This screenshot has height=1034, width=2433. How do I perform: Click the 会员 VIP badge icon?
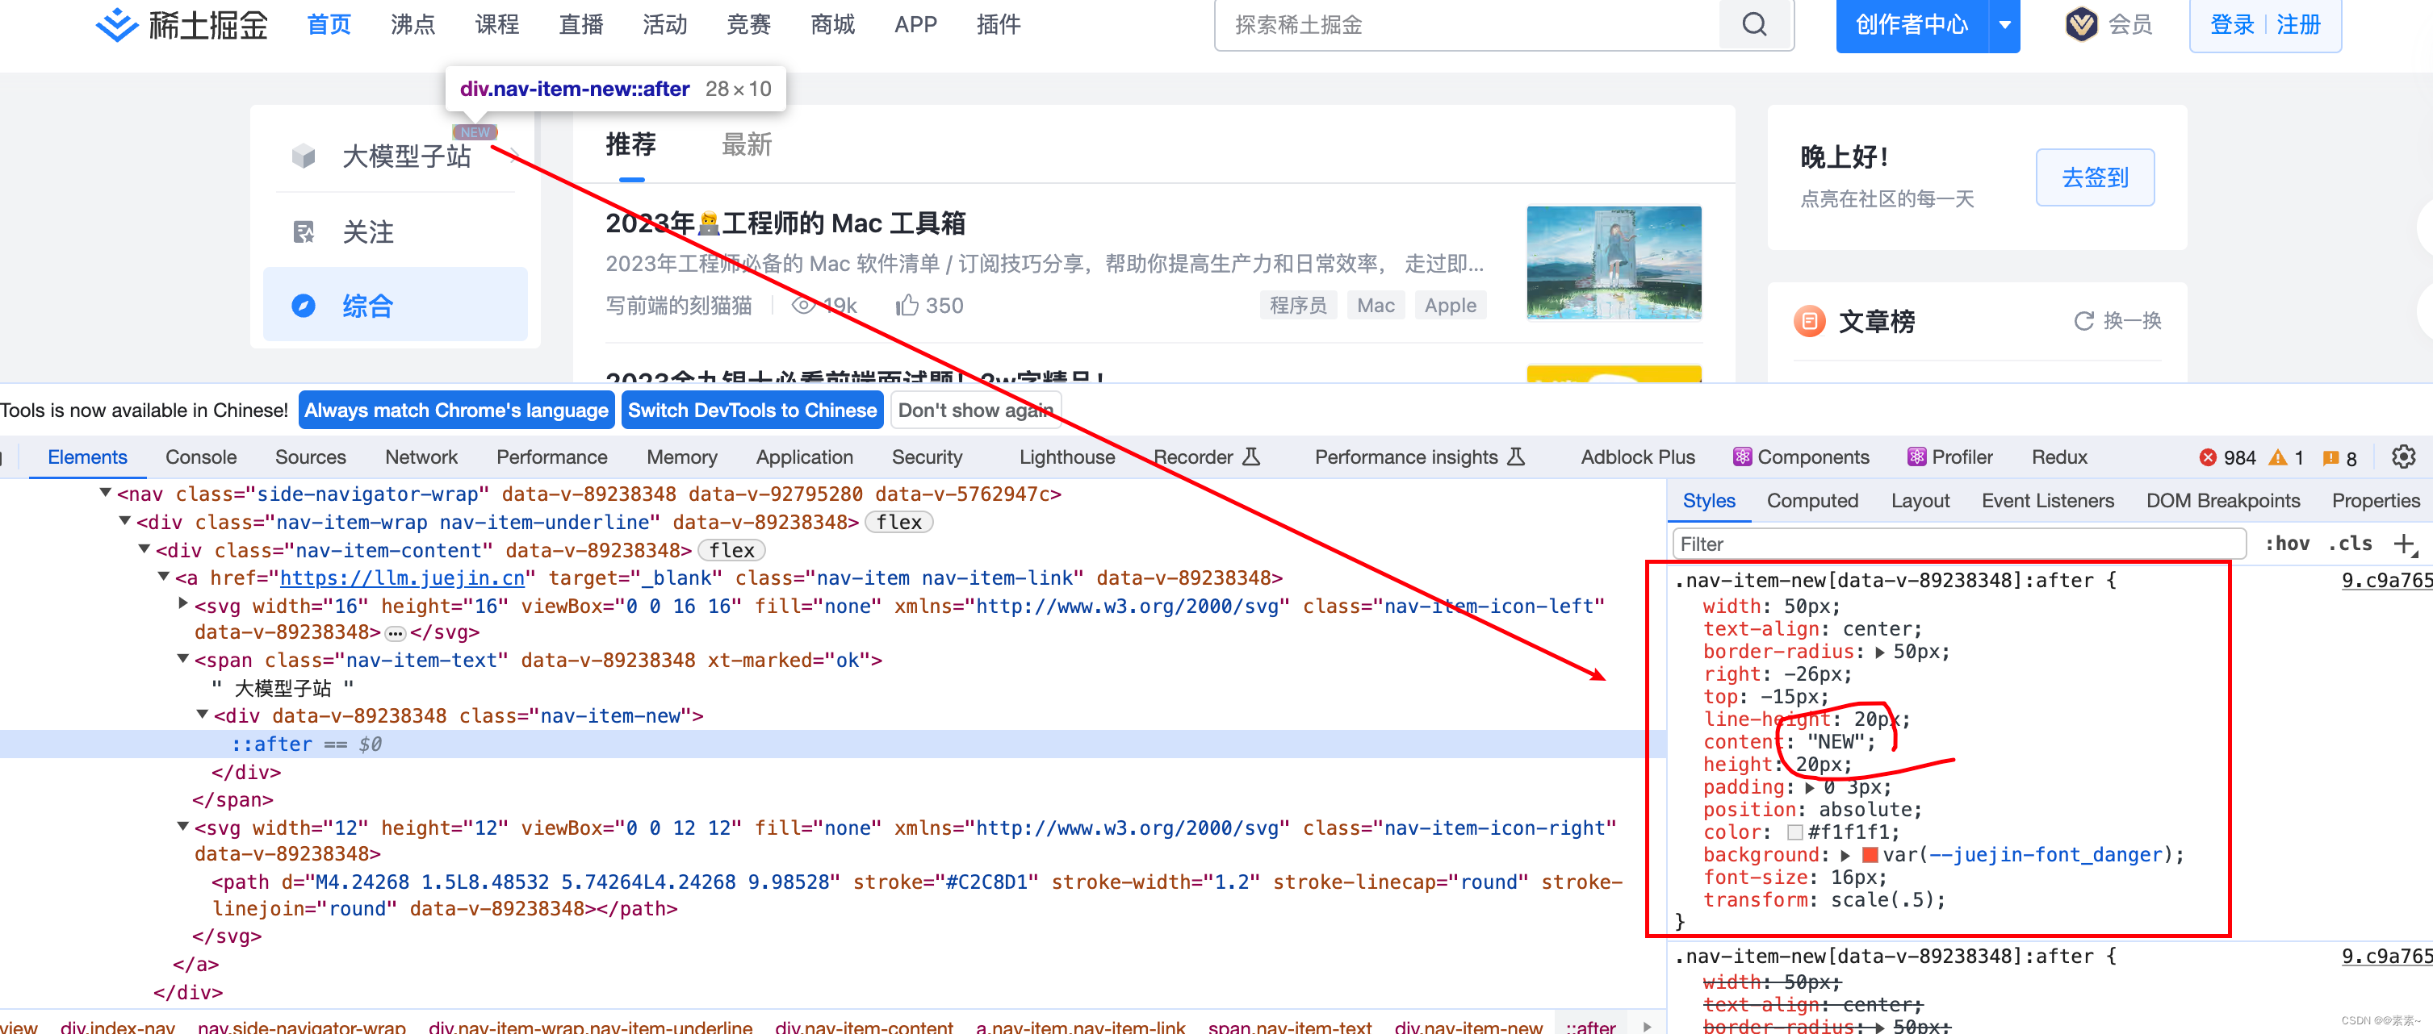click(x=2081, y=24)
